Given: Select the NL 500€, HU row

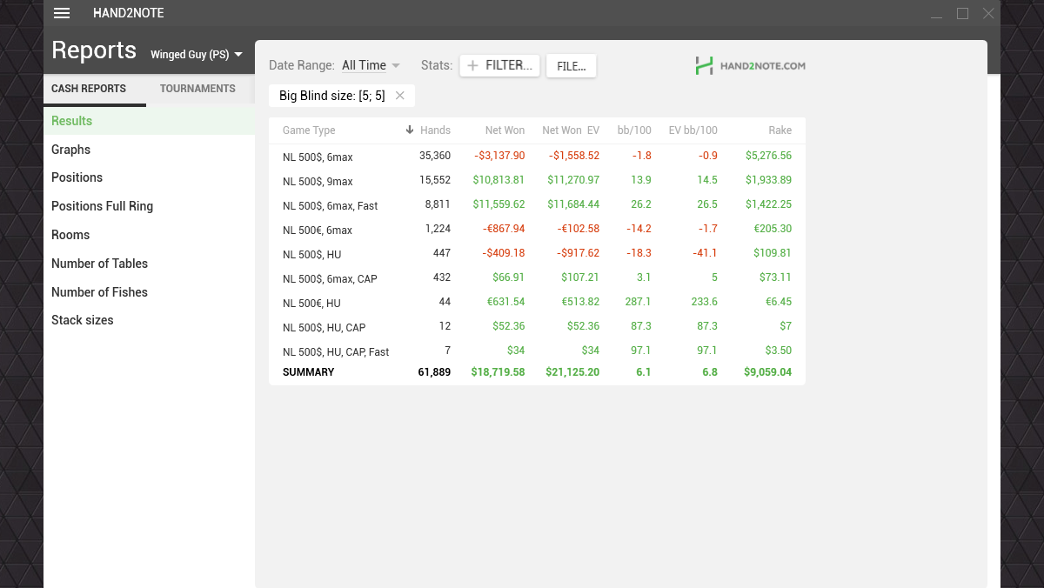Looking at the screenshot, I should pyautogui.click(x=537, y=303).
